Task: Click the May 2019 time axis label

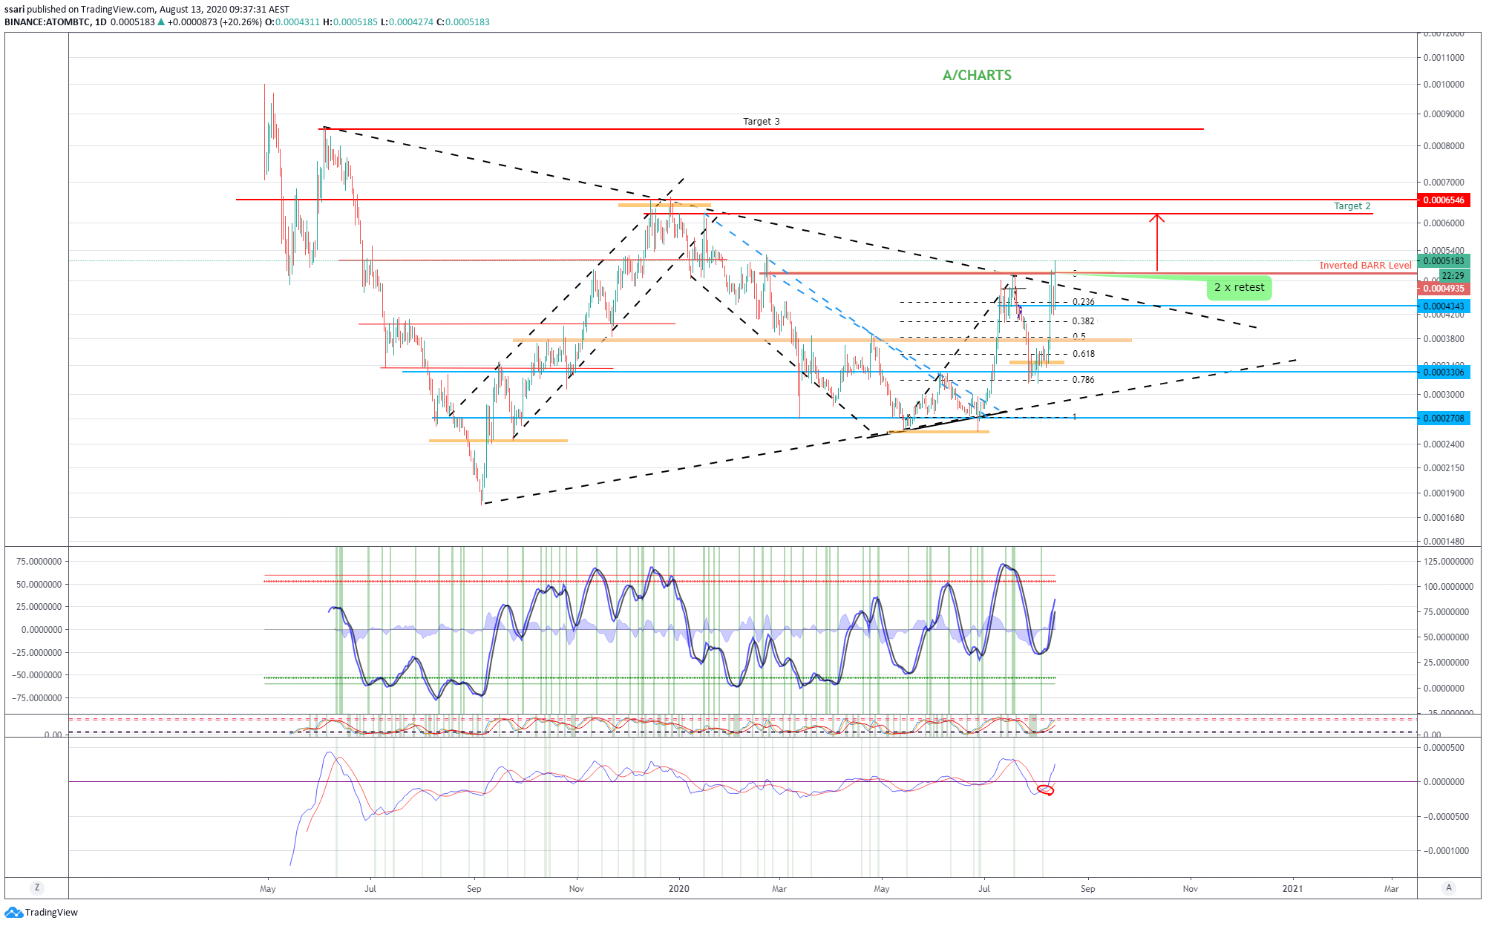Action: 268,888
